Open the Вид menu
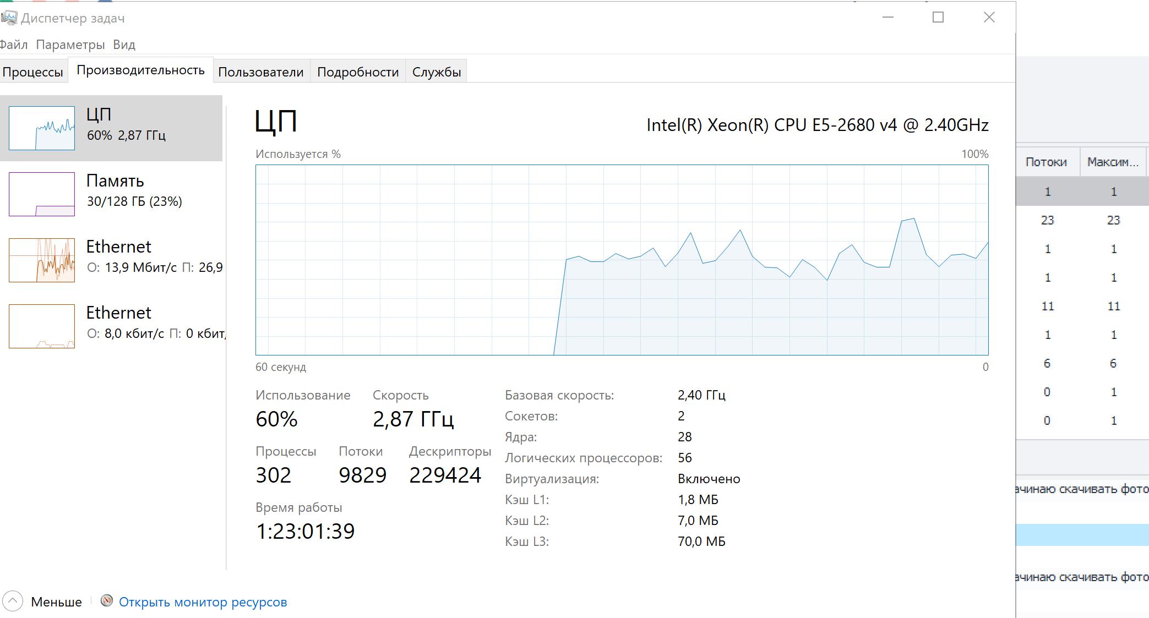Viewport: 1149px width, 618px height. click(x=124, y=45)
